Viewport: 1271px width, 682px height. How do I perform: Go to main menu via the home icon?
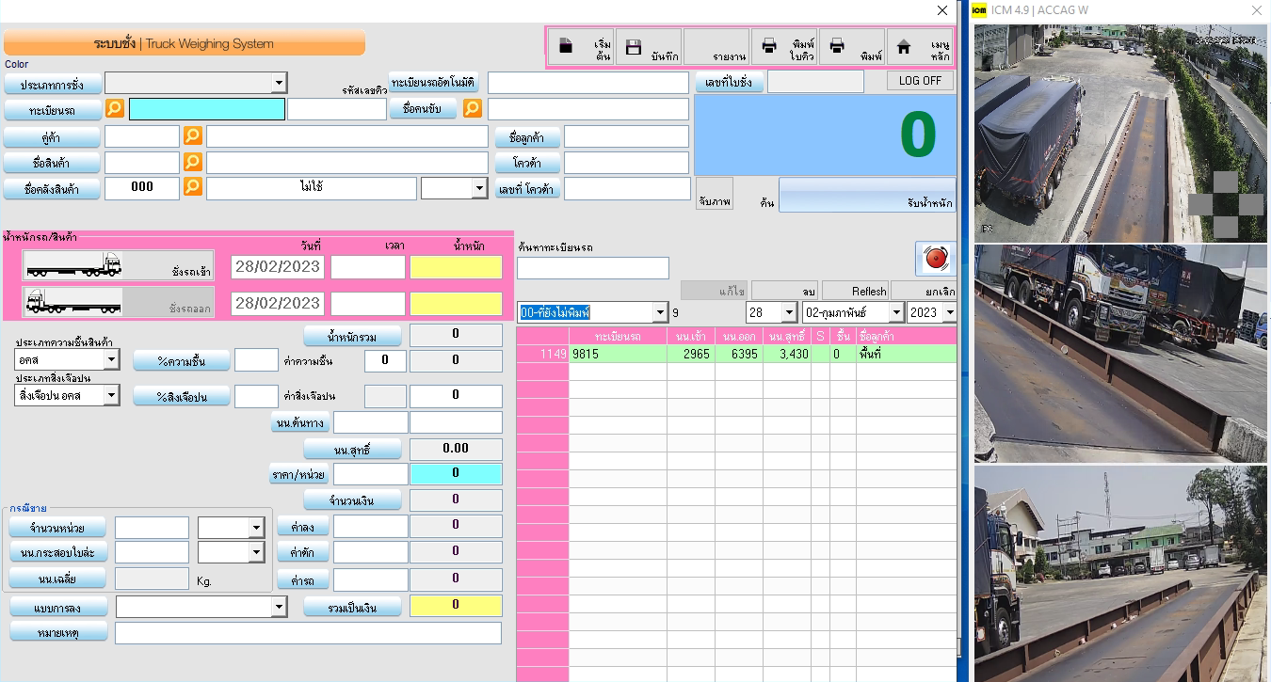pyautogui.click(x=904, y=46)
